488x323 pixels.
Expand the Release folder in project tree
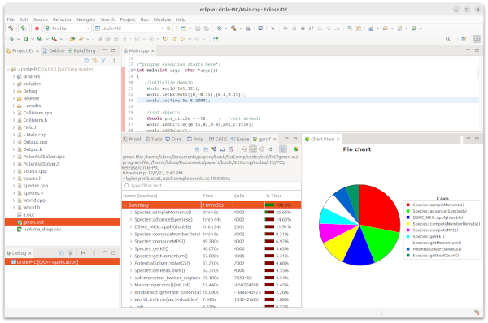click(x=14, y=98)
